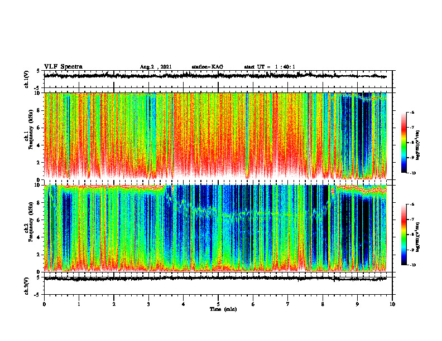
Task: Click the ch.2 "Frequency (kHz)" axis label
Action: pyautogui.click(x=31, y=222)
